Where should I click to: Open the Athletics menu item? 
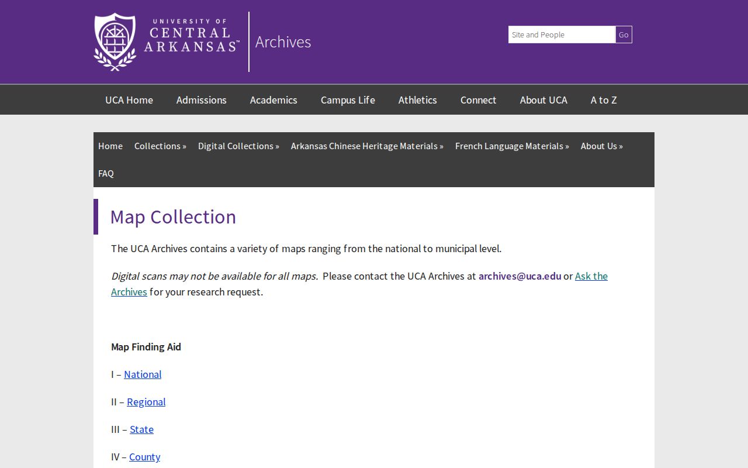418,100
